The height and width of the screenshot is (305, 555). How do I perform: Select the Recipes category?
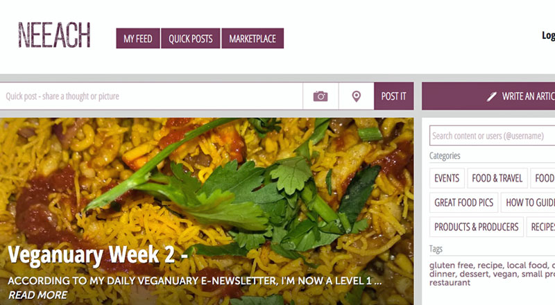tap(541, 227)
